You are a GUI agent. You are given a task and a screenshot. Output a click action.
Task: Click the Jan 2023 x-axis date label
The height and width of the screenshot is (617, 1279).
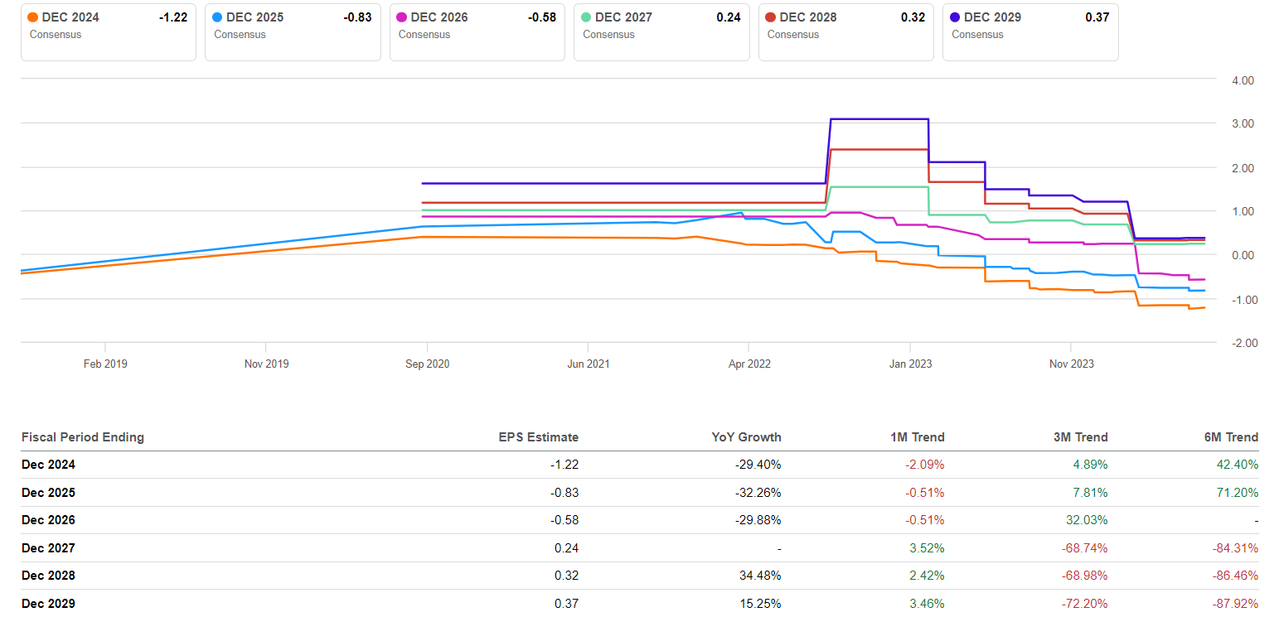[x=909, y=364]
